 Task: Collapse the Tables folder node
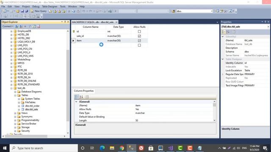point(15,95)
